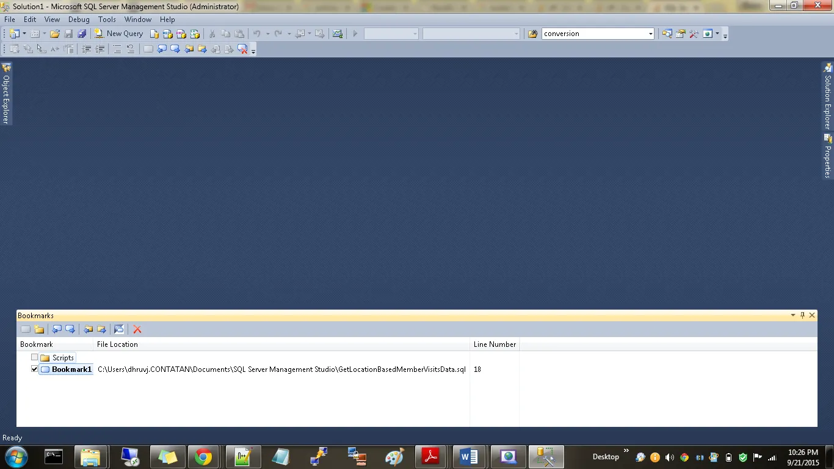Jump to previous bookmark in Bookmarks panel
The width and height of the screenshot is (834, 469).
point(57,329)
